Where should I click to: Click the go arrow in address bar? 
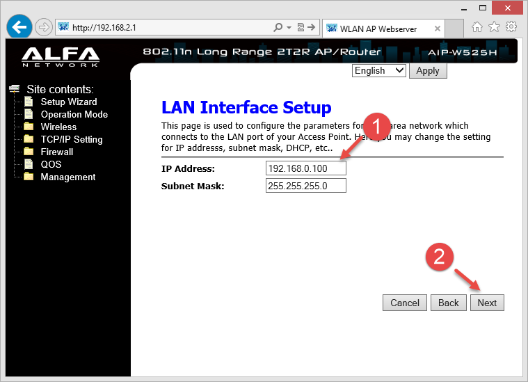coord(312,27)
